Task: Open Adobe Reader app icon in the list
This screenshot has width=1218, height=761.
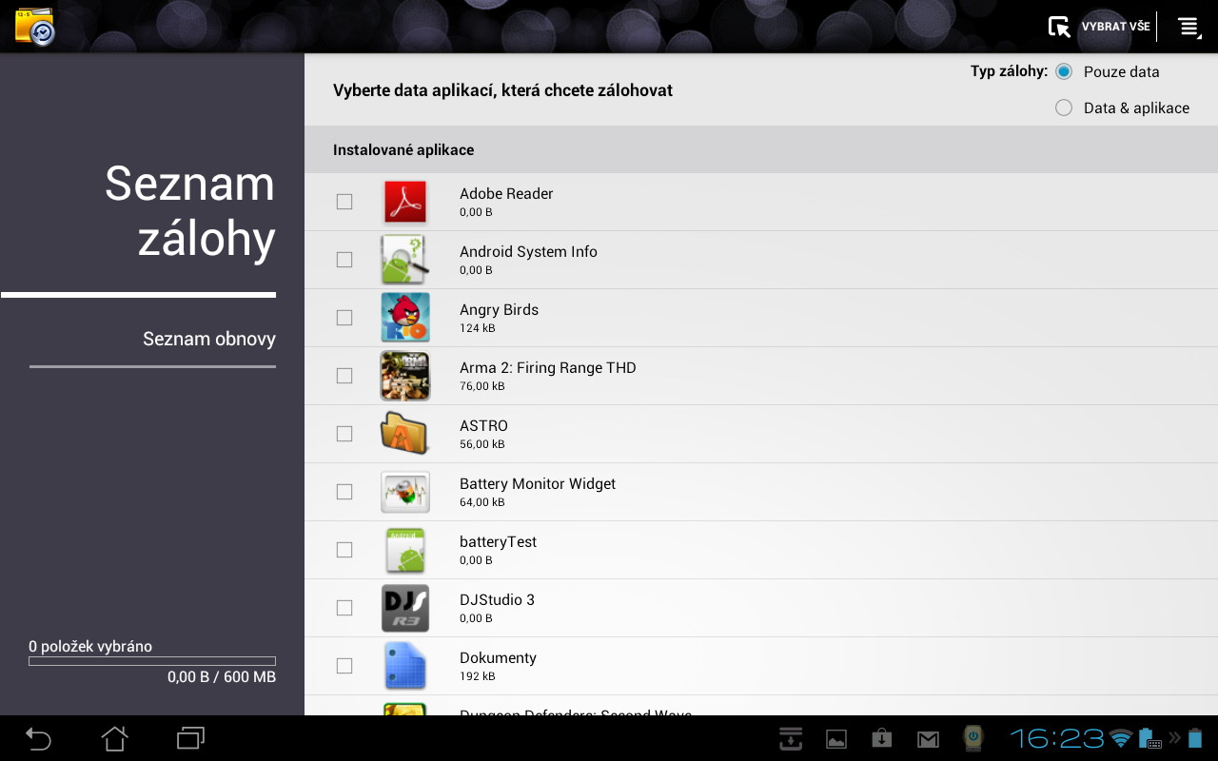Action: coord(405,201)
